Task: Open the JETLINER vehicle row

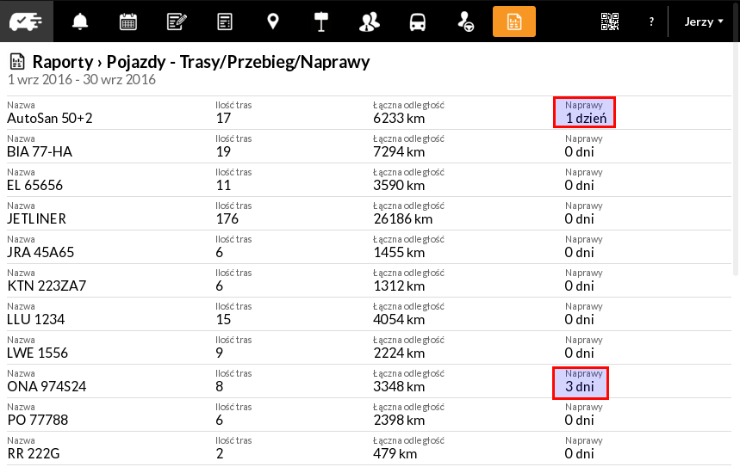Action: [x=369, y=213]
